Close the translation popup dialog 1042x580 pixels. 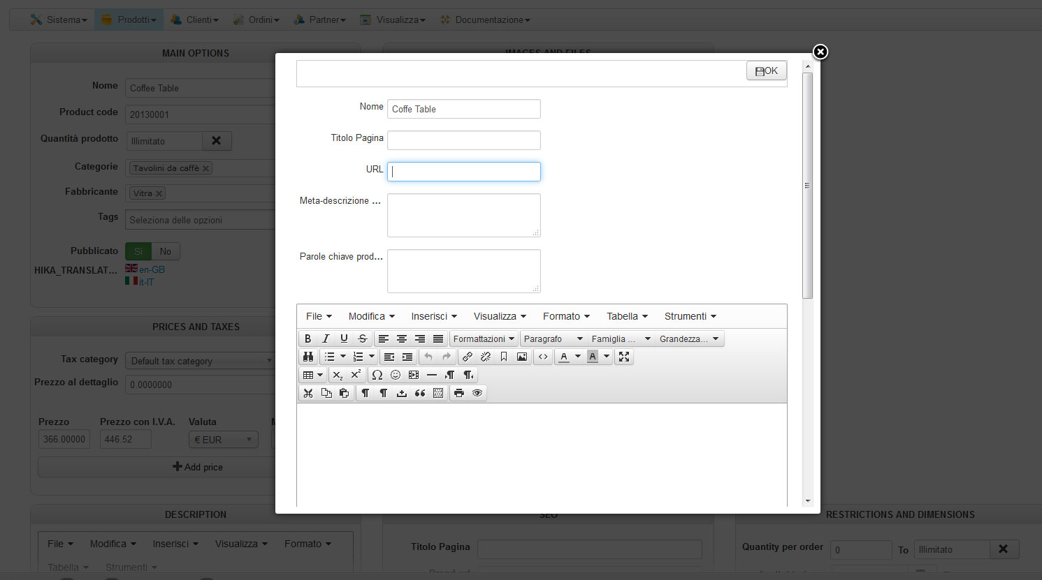(x=820, y=52)
